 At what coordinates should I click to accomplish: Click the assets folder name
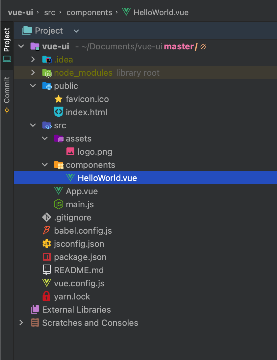(79, 139)
